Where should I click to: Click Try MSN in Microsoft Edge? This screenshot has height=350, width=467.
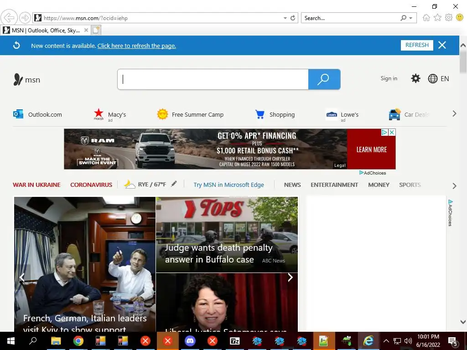pyautogui.click(x=229, y=185)
